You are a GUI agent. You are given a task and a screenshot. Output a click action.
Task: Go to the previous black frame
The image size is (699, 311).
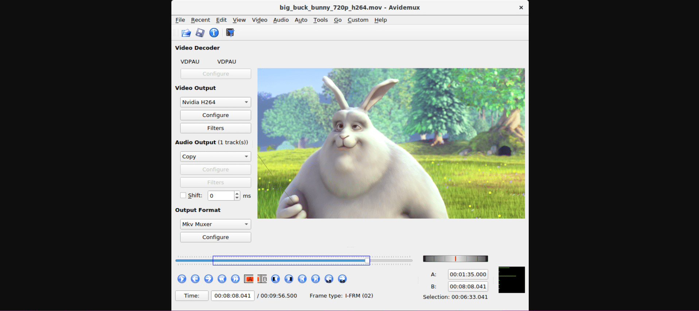(275, 279)
